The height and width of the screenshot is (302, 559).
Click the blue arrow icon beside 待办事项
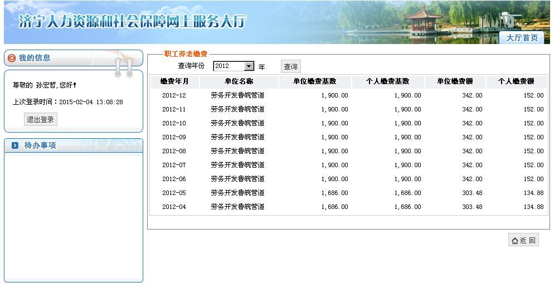(x=15, y=145)
